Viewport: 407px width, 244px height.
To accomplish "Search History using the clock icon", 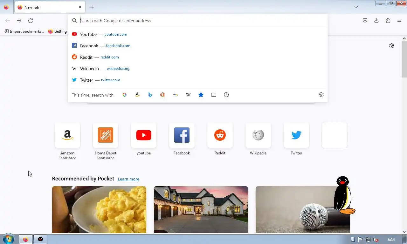I will point(226,95).
